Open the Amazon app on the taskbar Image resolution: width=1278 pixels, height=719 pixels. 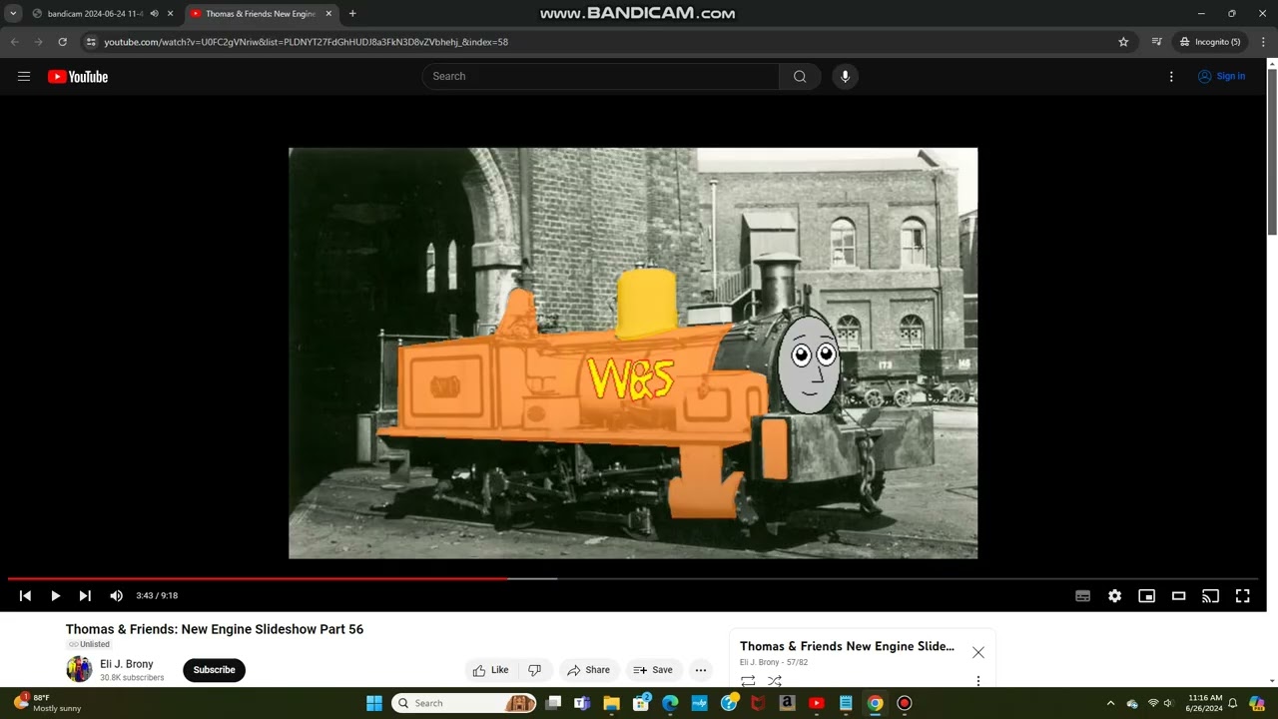787,703
